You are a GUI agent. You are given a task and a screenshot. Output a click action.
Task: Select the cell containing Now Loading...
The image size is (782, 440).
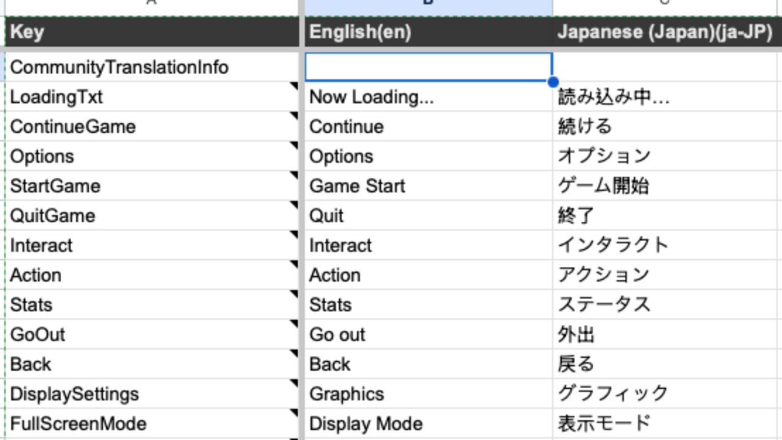428,97
